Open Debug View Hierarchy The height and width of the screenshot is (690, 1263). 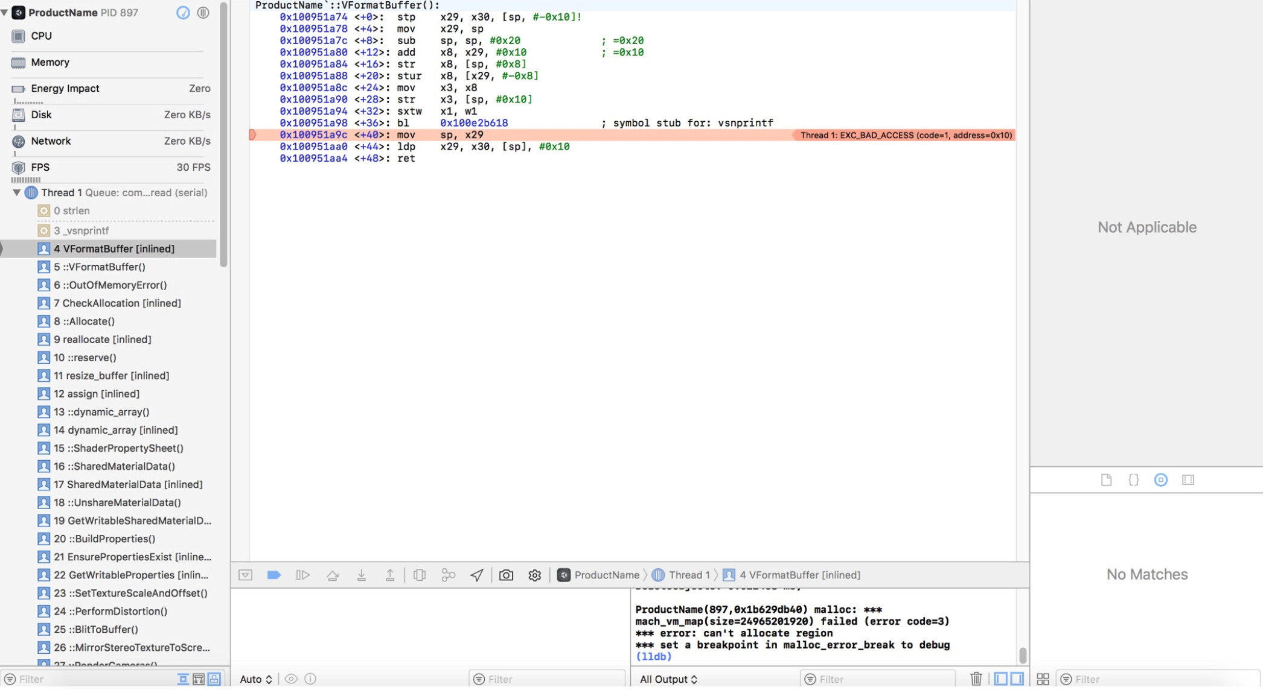tap(419, 575)
